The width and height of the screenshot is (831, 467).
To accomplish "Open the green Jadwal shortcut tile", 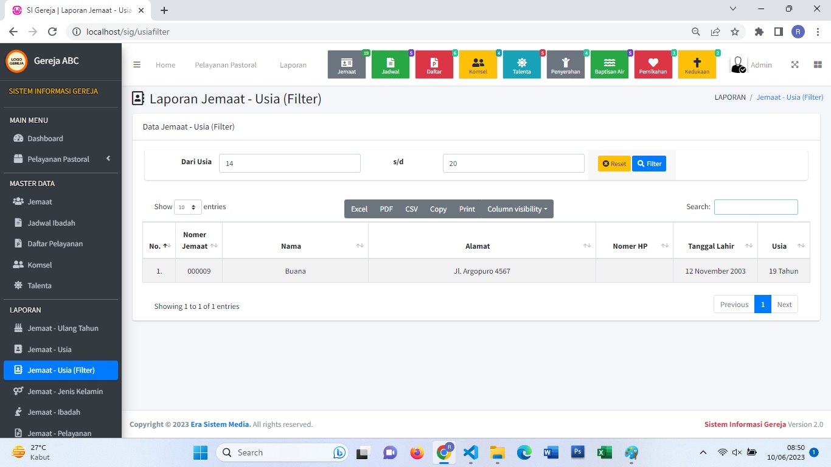I will (391, 64).
